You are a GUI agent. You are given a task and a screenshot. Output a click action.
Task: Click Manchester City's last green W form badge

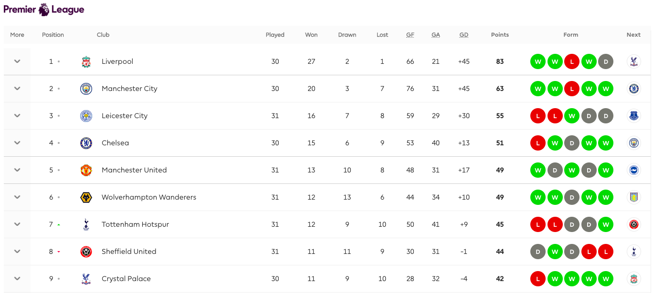point(606,89)
